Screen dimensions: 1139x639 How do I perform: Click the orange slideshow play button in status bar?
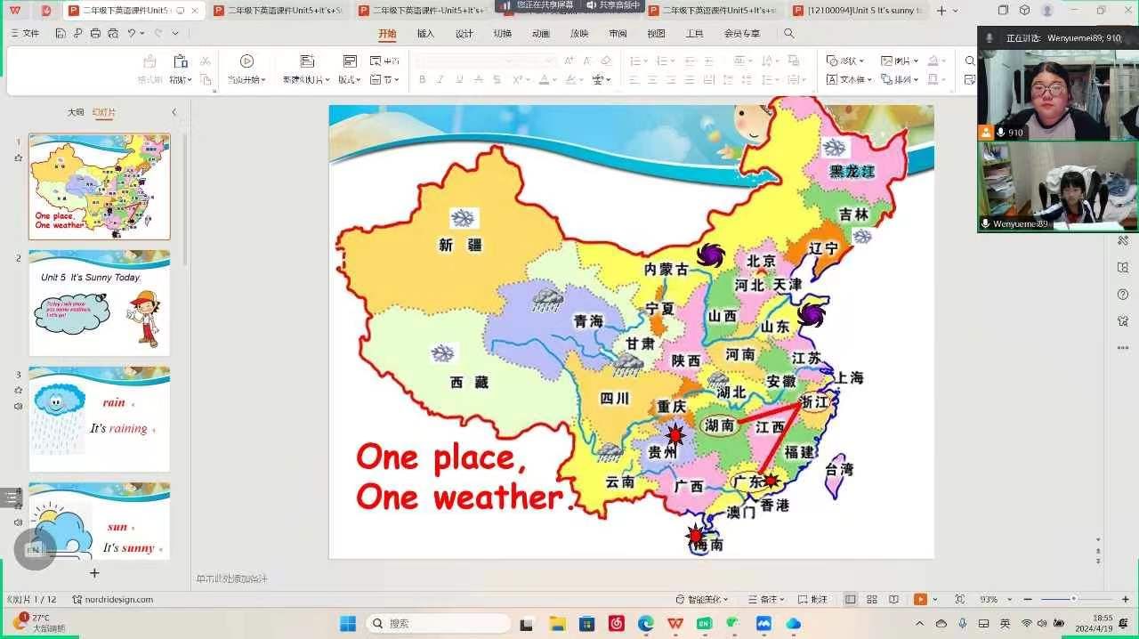[x=920, y=600]
